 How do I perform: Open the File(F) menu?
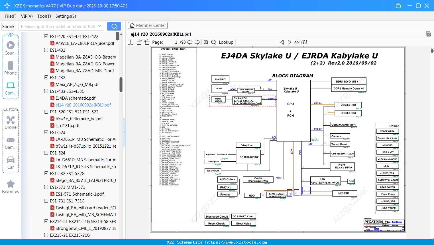(x=11, y=16)
